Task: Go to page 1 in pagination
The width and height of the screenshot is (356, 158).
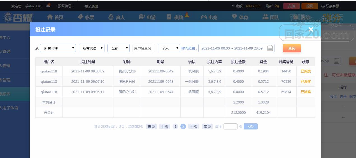Action: [175, 126]
